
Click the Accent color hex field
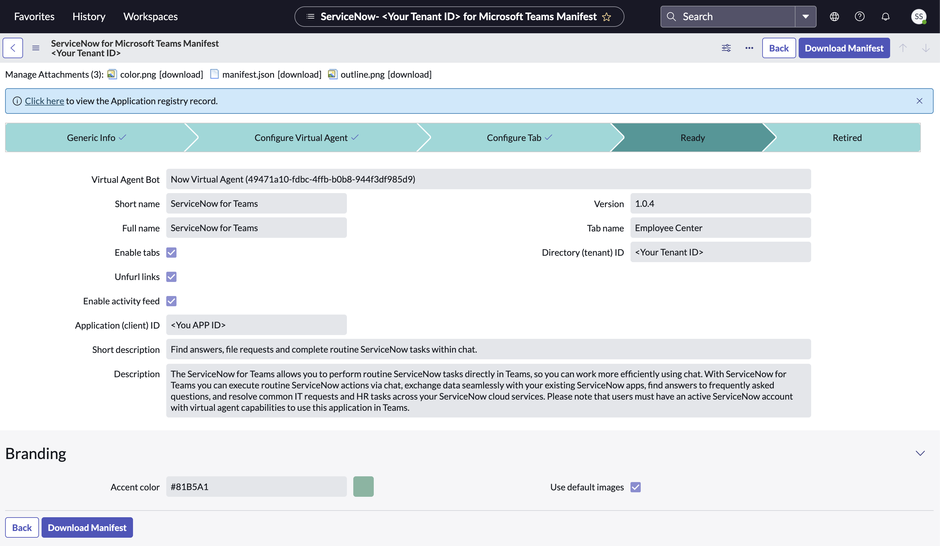tap(256, 487)
